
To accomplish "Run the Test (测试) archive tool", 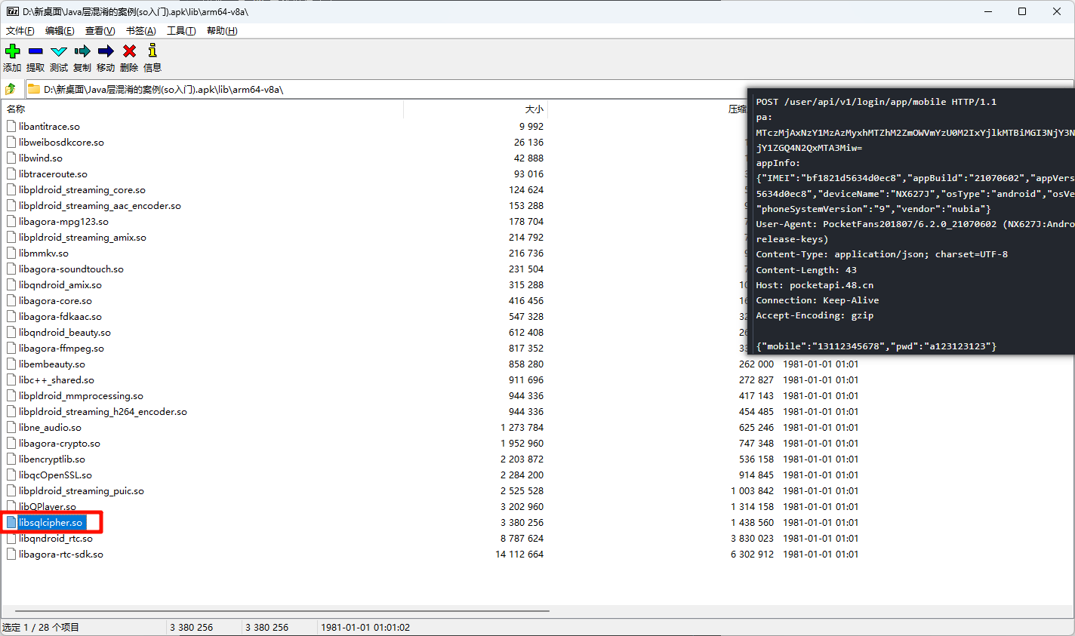I will coord(59,51).
